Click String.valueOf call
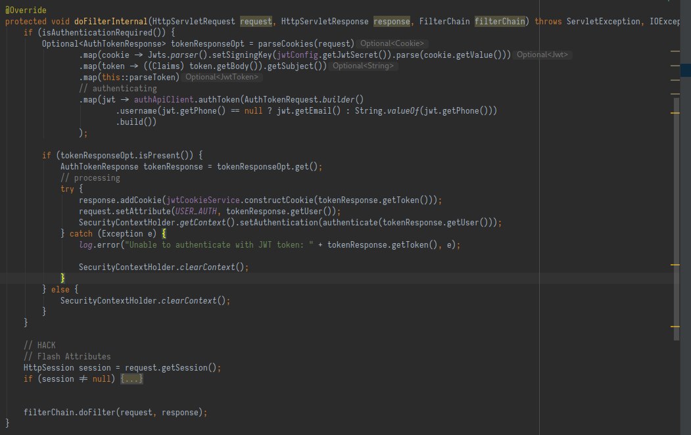This screenshot has height=435, width=691. 387,110
